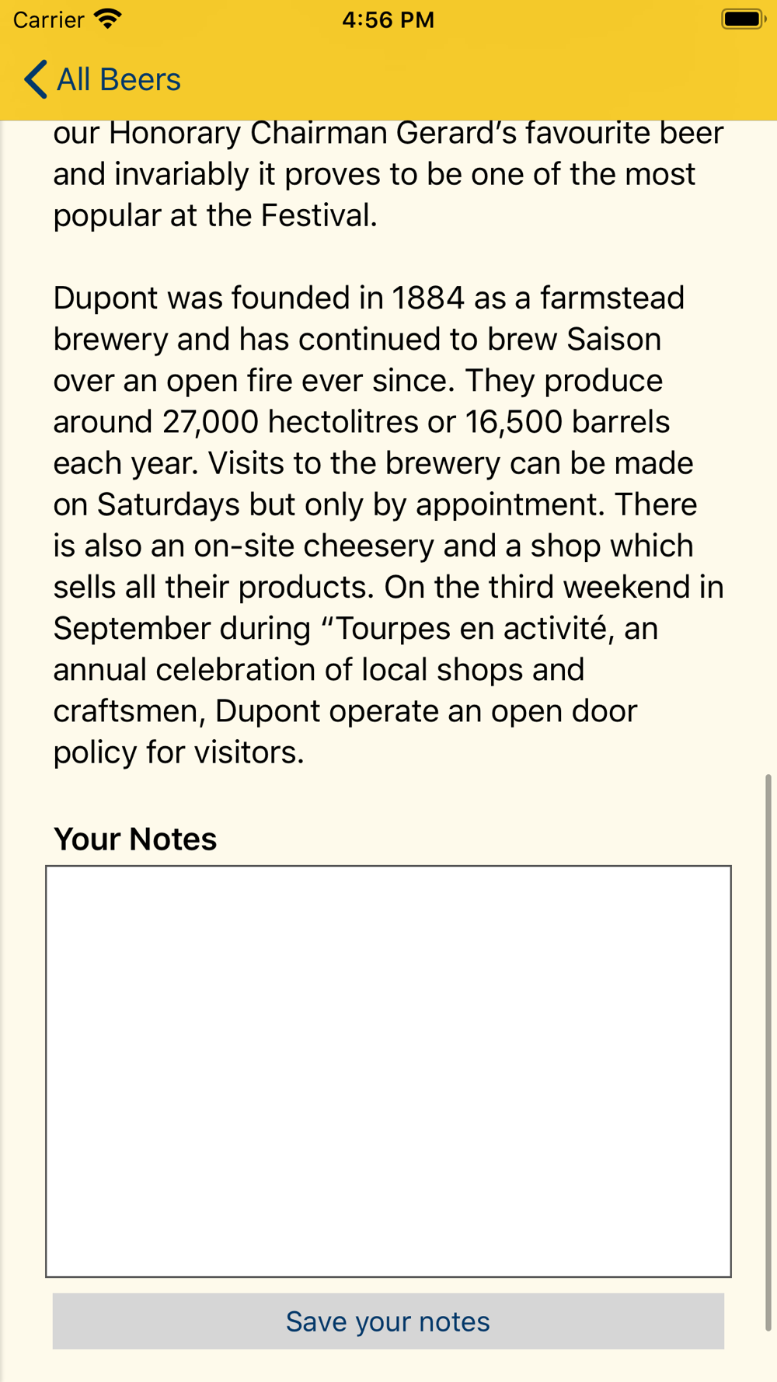777x1382 pixels.
Task: Tap the Carrier label in status bar
Action: [x=48, y=19]
